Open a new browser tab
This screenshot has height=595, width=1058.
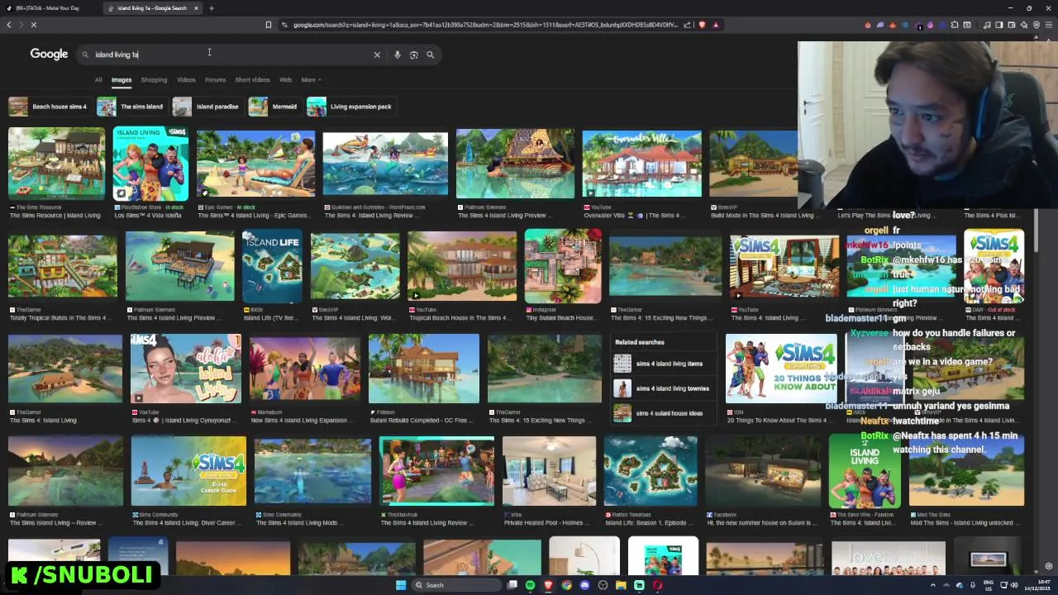(211, 8)
